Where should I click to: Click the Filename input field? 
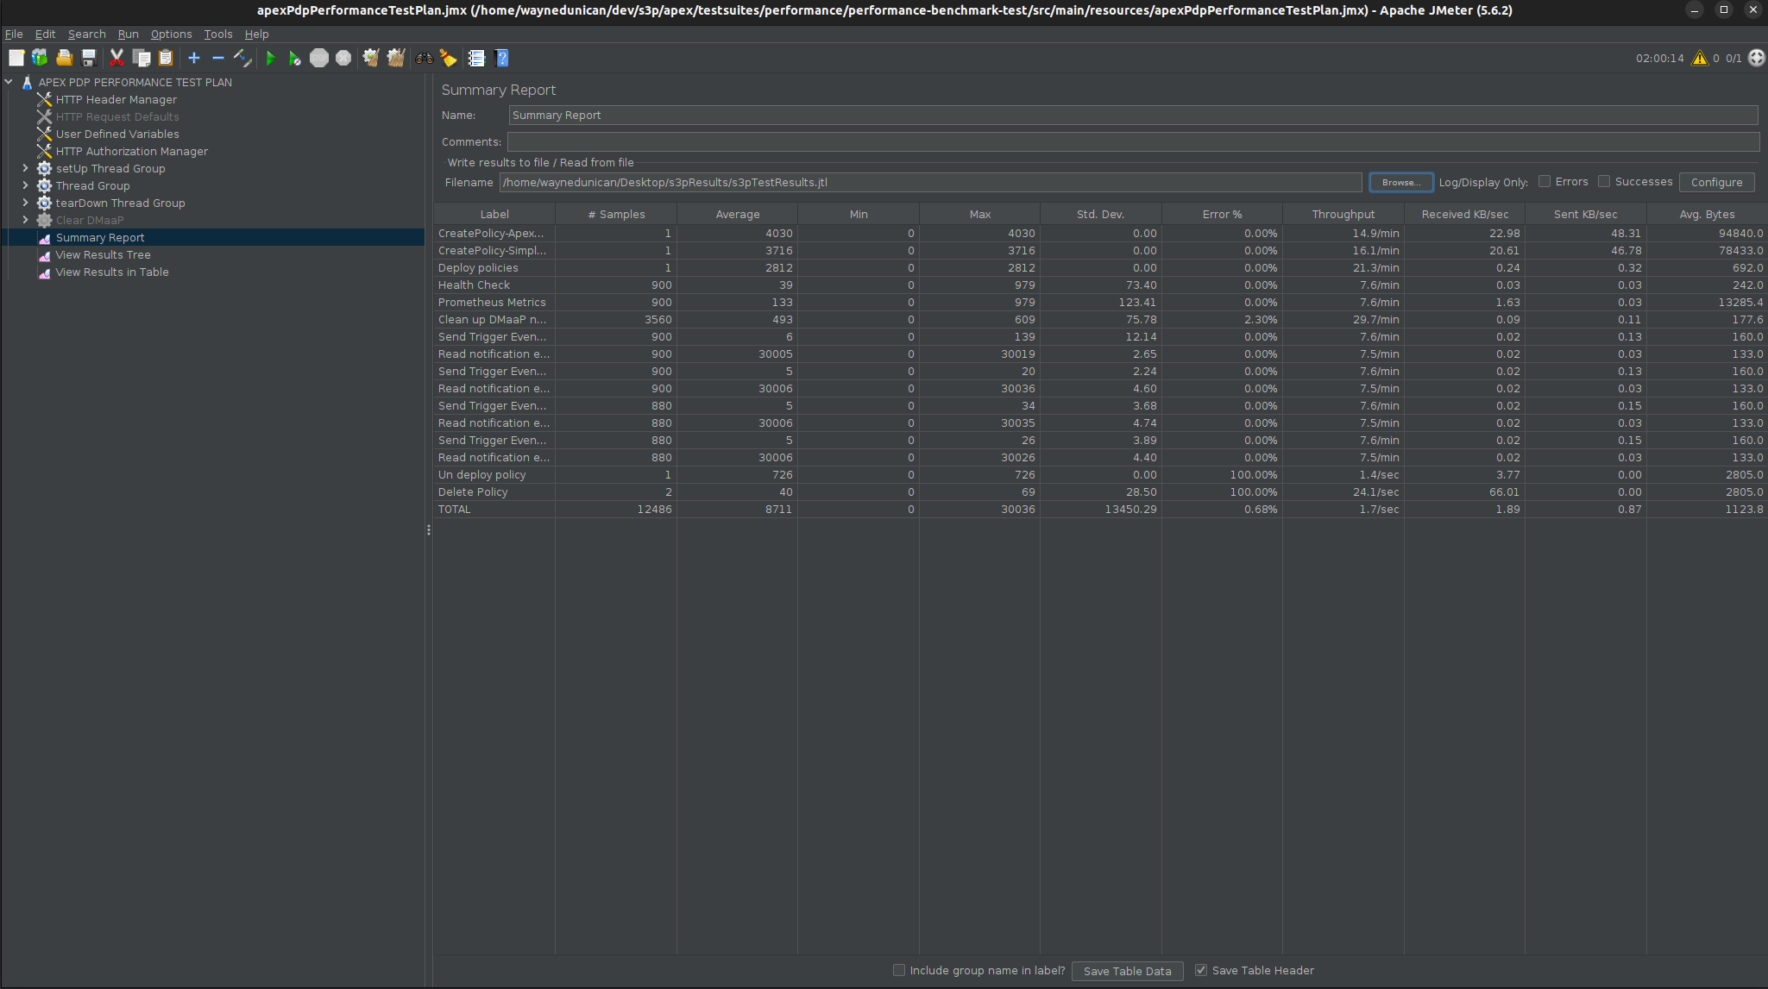[x=930, y=182]
